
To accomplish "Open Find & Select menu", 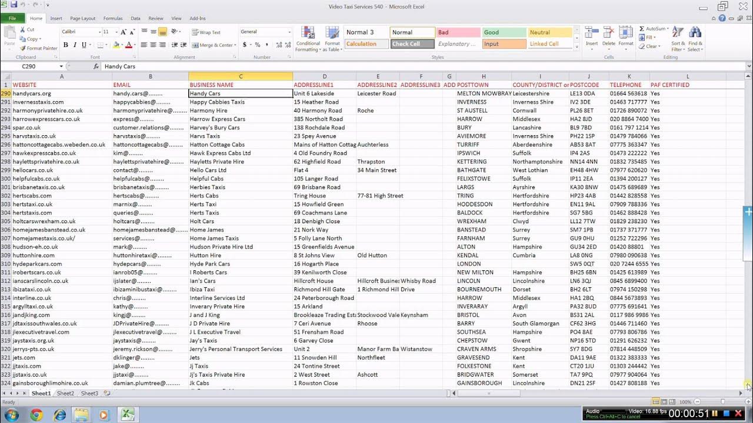I will point(695,39).
